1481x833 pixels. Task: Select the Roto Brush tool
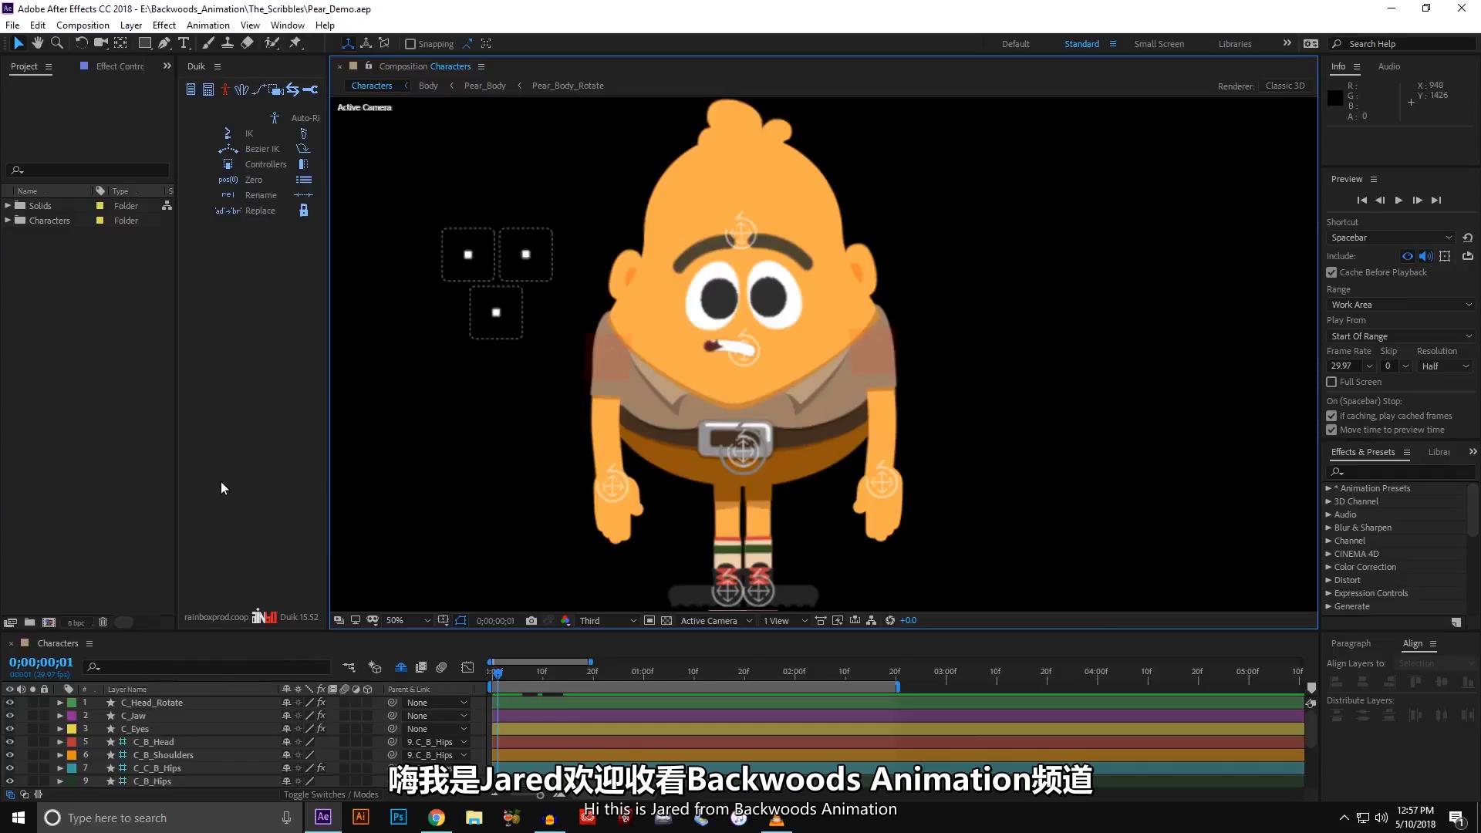pos(272,43)
